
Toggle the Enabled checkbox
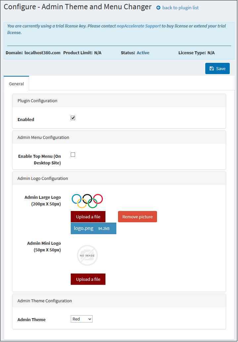tap(73, 118)
